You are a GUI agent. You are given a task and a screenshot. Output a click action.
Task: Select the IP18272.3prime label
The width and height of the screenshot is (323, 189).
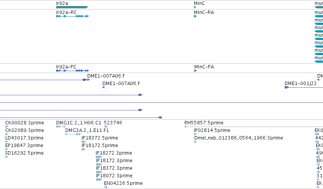114,153
